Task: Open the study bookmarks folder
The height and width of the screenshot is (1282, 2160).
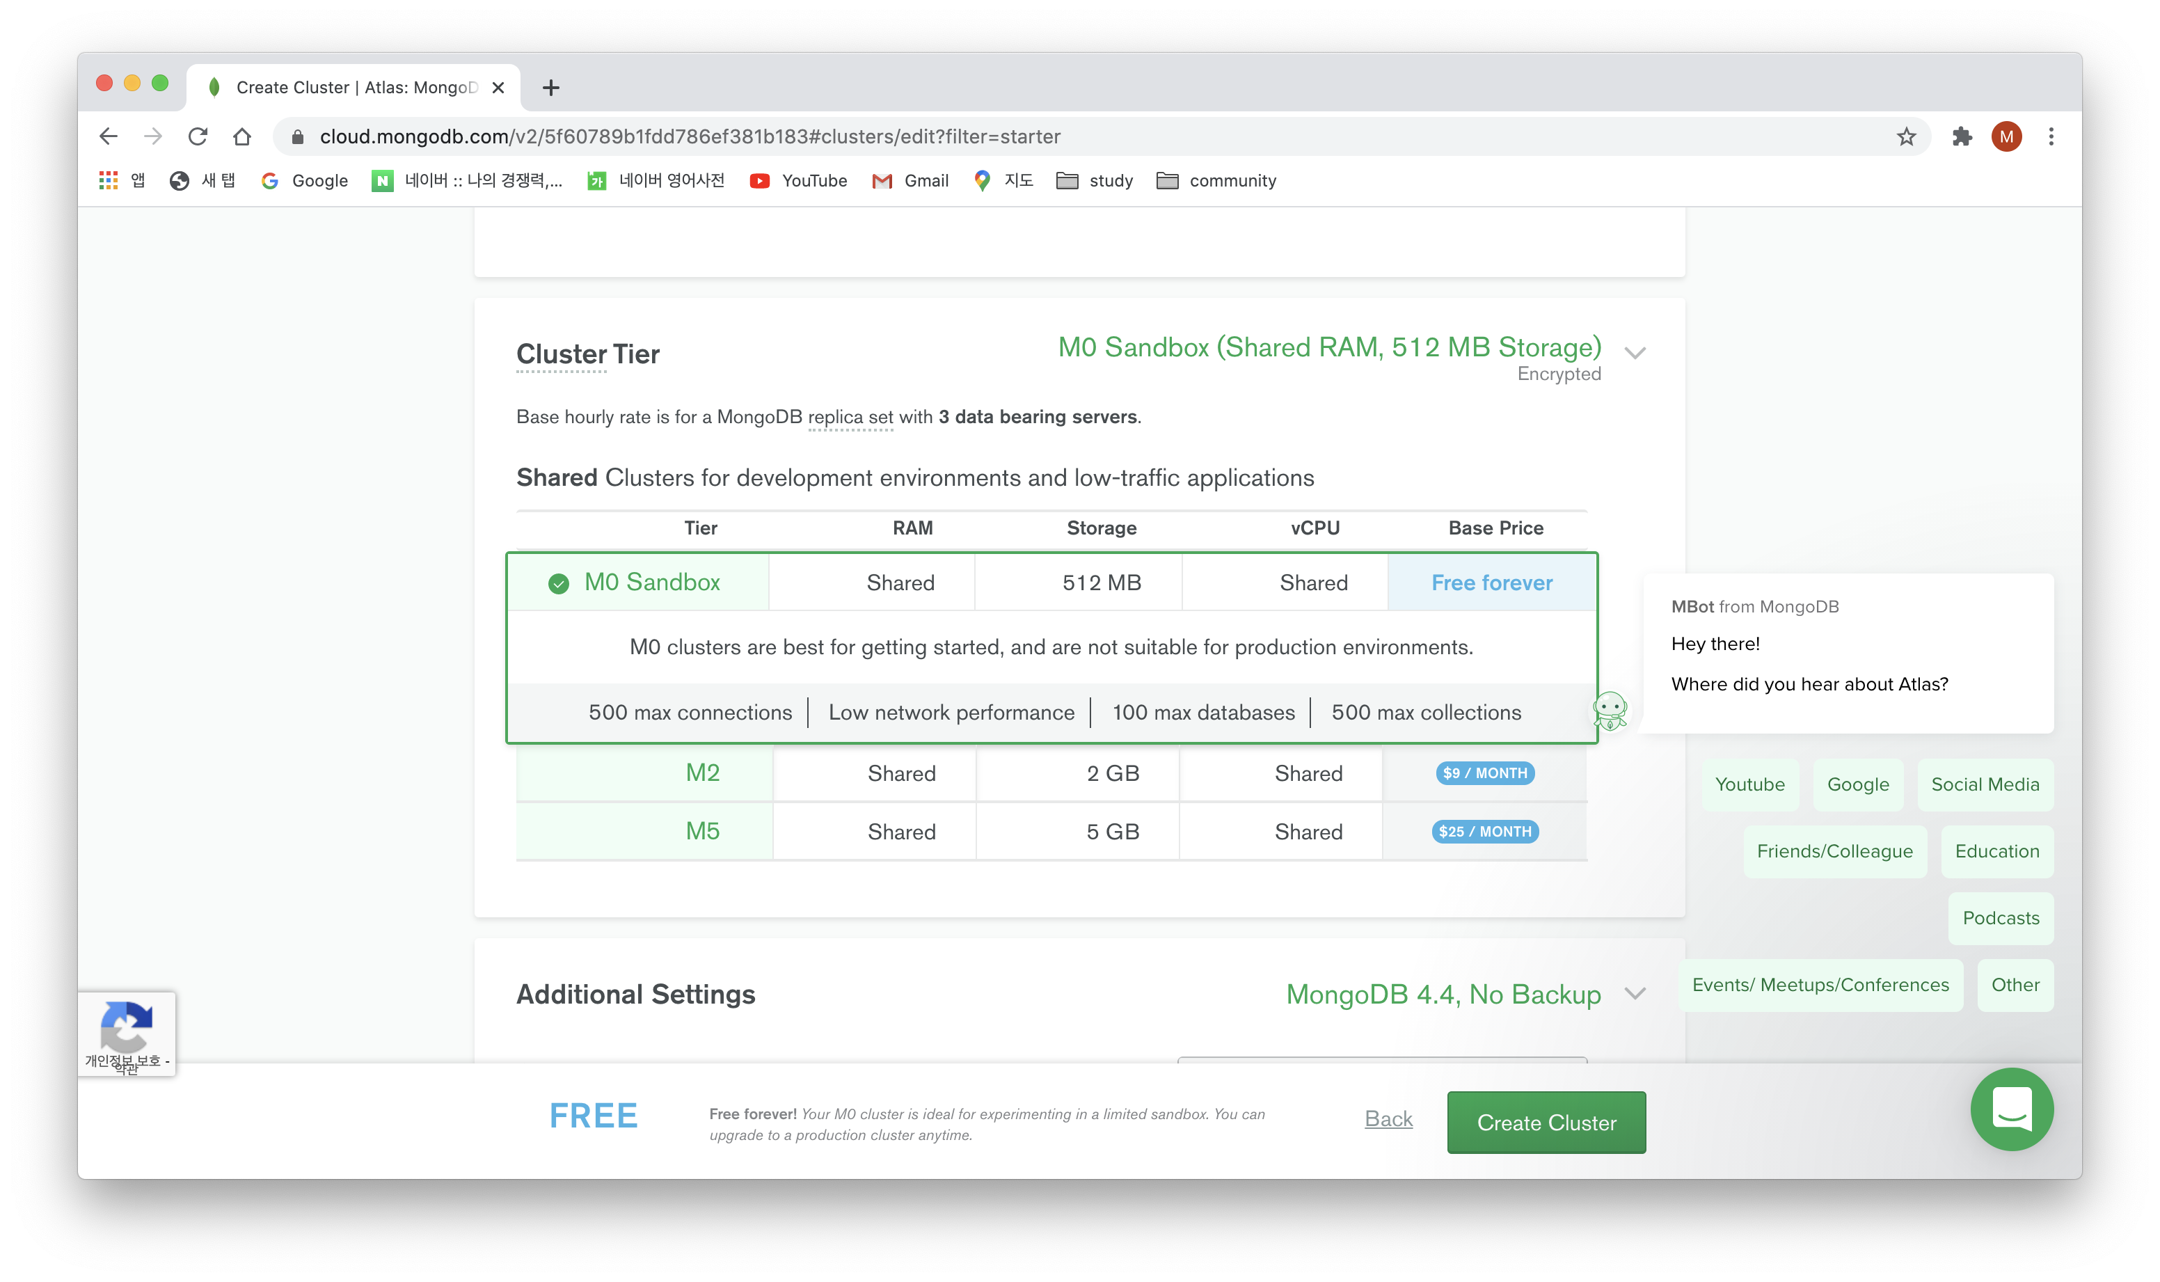Action: (x=1094, y=180)
